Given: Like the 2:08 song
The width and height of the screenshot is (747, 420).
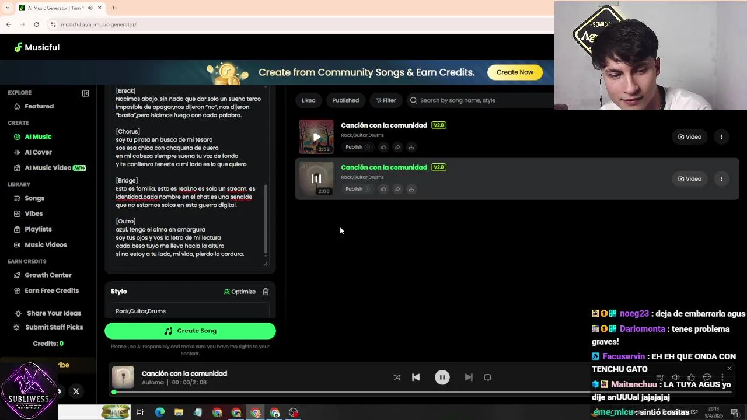Looking at the screenshot, I should coord(383,189).
